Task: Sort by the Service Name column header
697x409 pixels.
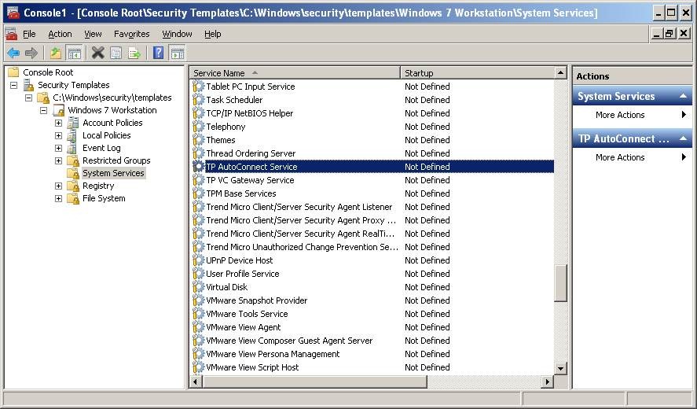Action: tap(295, 73)
